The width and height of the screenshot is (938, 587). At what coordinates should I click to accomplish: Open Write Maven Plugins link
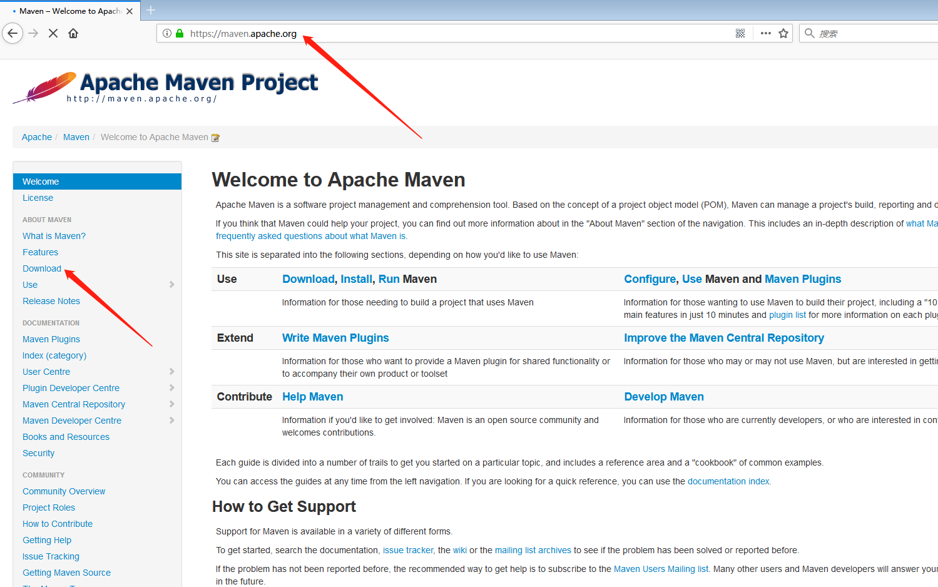coord(335,338)
